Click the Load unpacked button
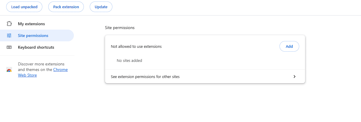Screen dimensions: 361x122 point(24,7)
